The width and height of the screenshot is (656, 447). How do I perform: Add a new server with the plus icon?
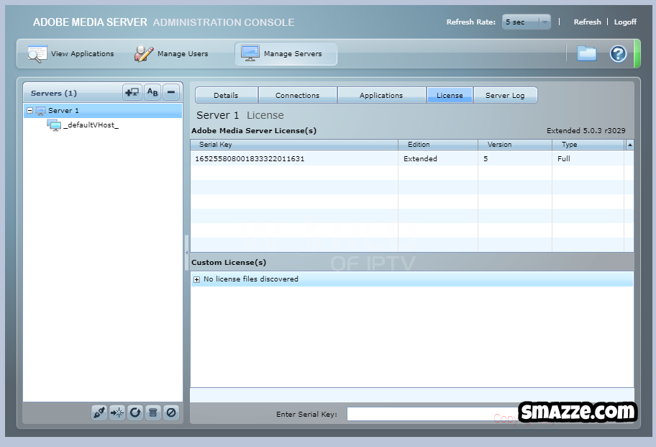[132, 92]
